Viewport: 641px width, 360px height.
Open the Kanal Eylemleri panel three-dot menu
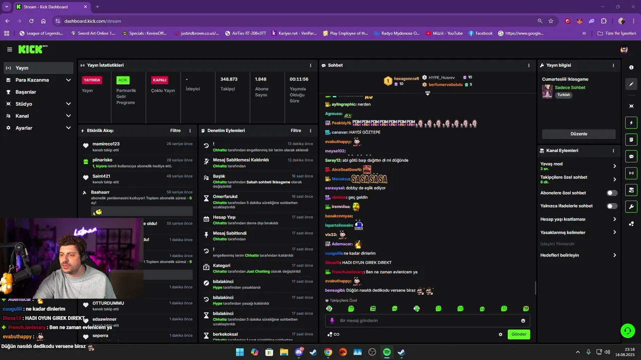point(613,150)
